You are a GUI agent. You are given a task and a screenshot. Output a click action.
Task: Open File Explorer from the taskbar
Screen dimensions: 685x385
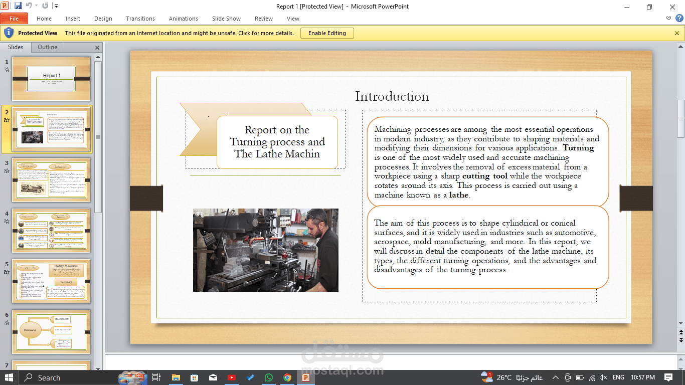176,377
